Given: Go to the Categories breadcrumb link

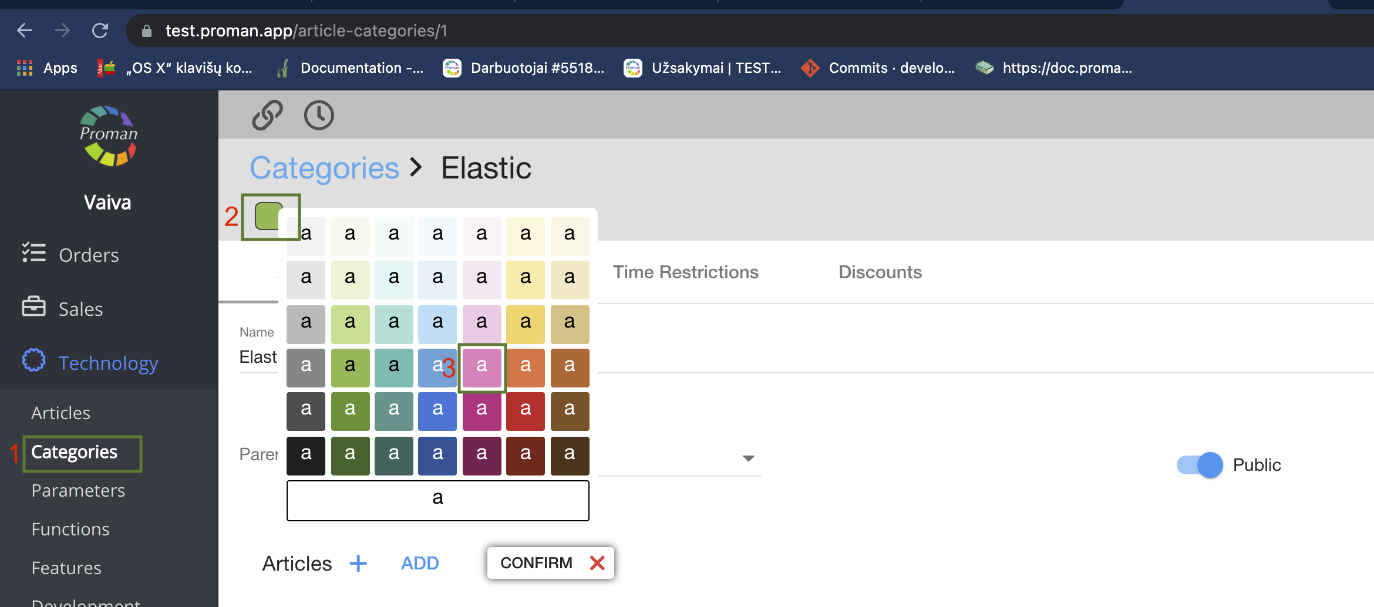Looking at the screenshot, I should 324,168.
